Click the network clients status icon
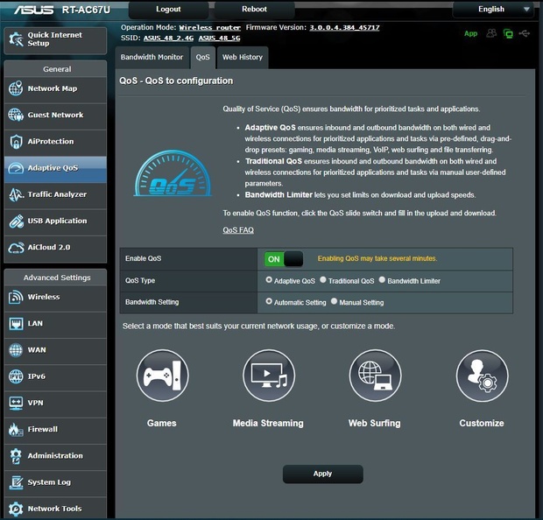This screenshot has width=543, height=520. pos(508,33)
